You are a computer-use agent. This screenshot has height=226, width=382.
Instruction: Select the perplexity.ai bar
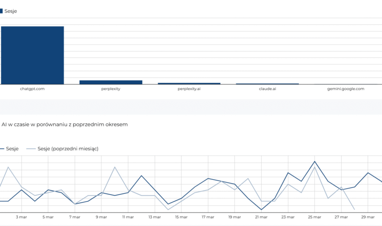click(x=189, y=83)
